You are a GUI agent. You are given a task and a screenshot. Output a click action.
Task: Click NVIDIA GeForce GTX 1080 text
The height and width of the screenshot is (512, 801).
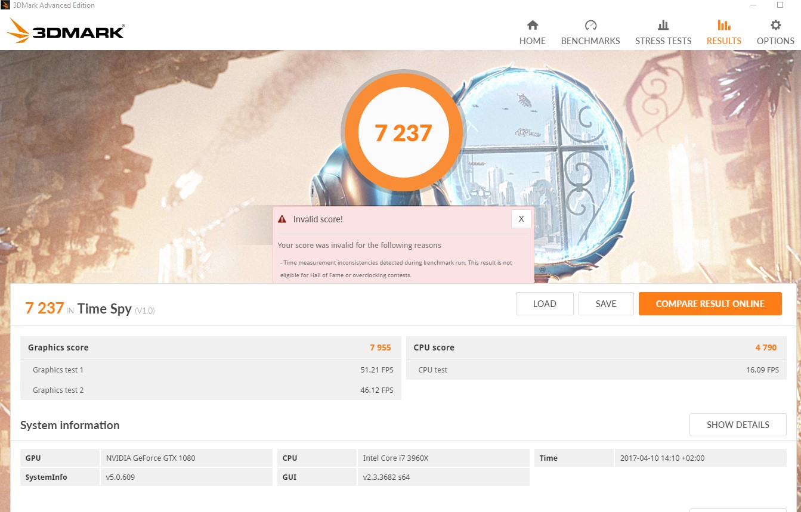pos(150,458)
